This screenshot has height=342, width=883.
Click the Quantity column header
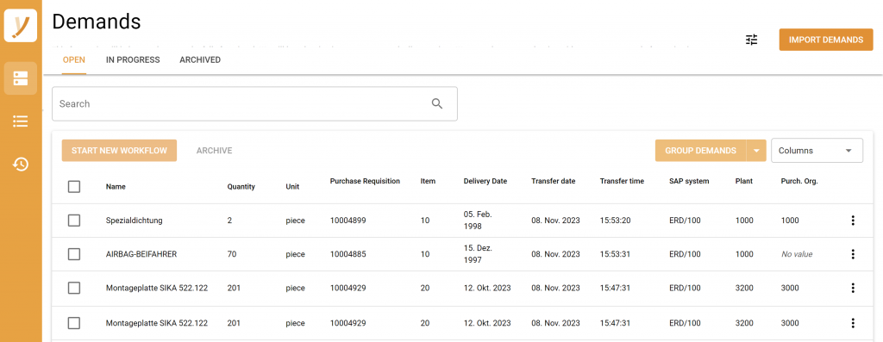tap(241, 187)
